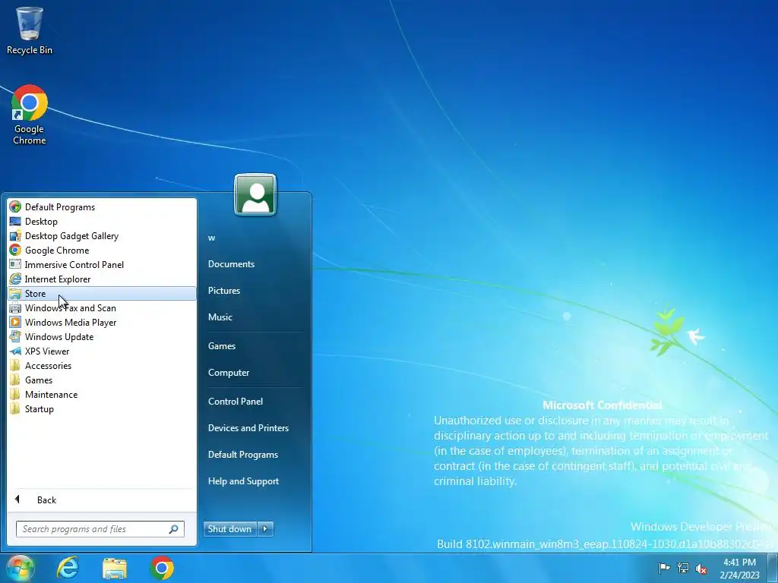778x583 pixels.
Task: Open Immersive Control Panel icon
Action: pos(15,264)
